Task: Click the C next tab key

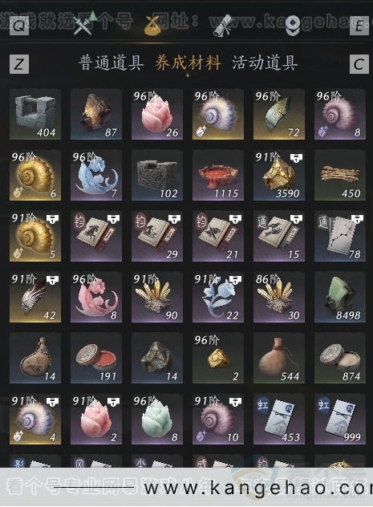Action: point(359,64)
